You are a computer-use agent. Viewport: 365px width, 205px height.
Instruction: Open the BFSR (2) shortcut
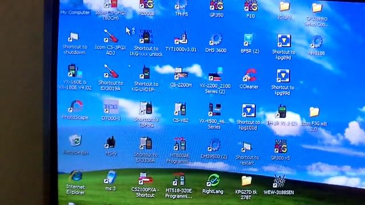(250, 44)
